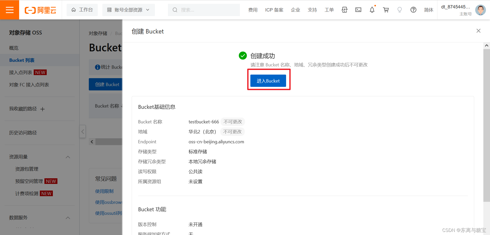Add a favorite path with plus icon
The height and width of the screenshot is (235, 490).
coord(43,109)
